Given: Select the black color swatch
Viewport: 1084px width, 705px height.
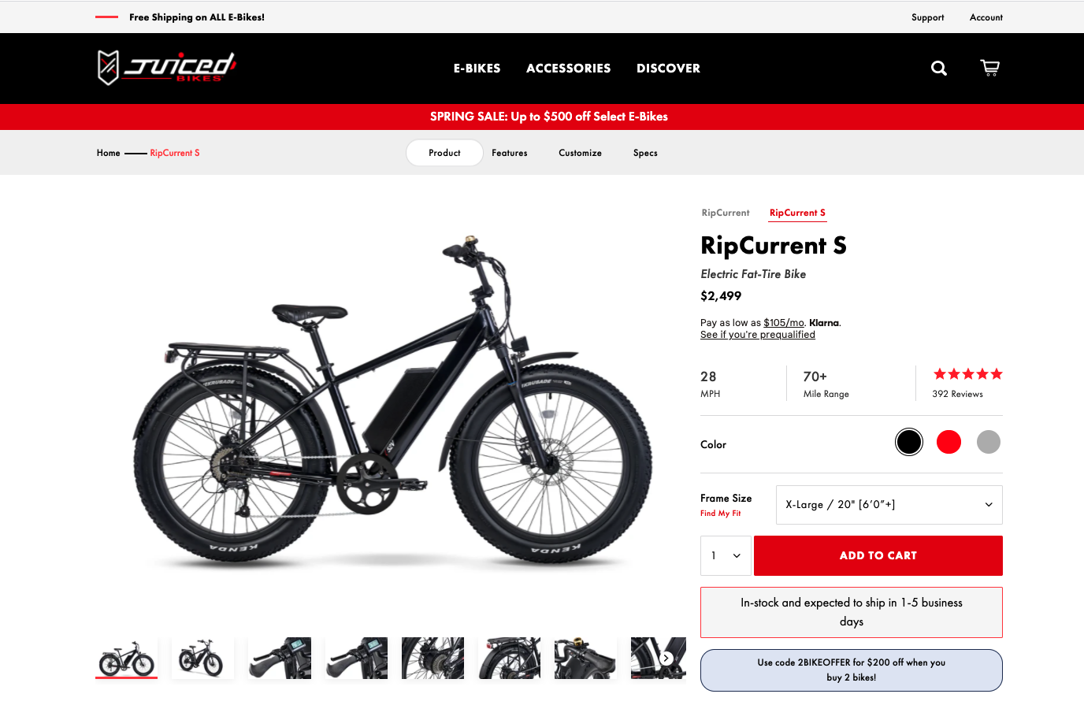Looking at the screenshot, I should click(x=909, y=442).
